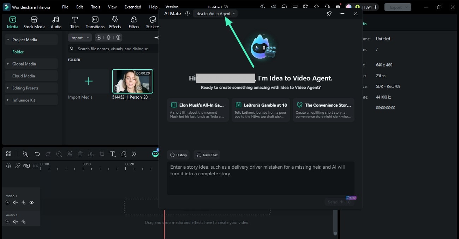This screenshot has height=239, width=459.
Task: Toggle the timeline link/unlink icon
Action: pyautogui.click(x=18, y=166)
